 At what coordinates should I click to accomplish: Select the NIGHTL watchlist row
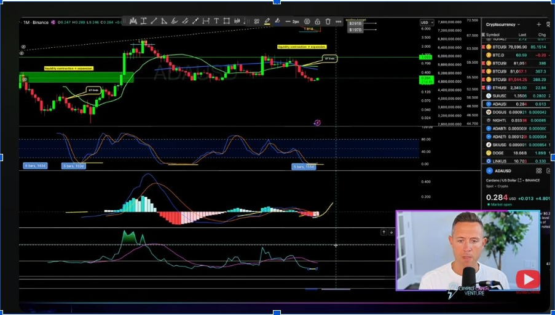coord(517,120)
